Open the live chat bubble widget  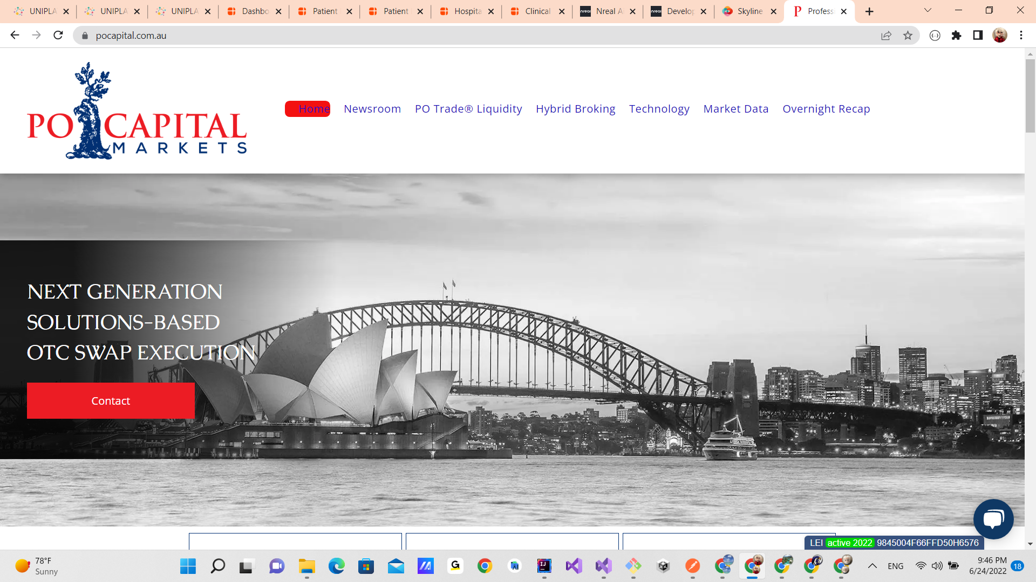click(993, 519)
